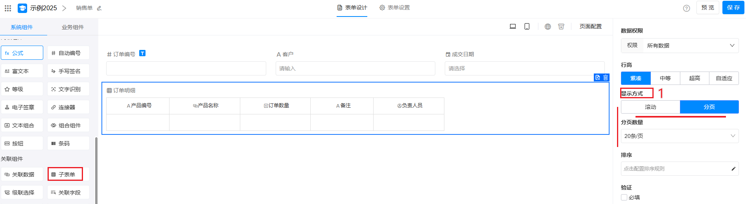Switch to mobile preview layout icon
Image resolution: width=746 pixels, height=204 pixels.
click(527, 26)
